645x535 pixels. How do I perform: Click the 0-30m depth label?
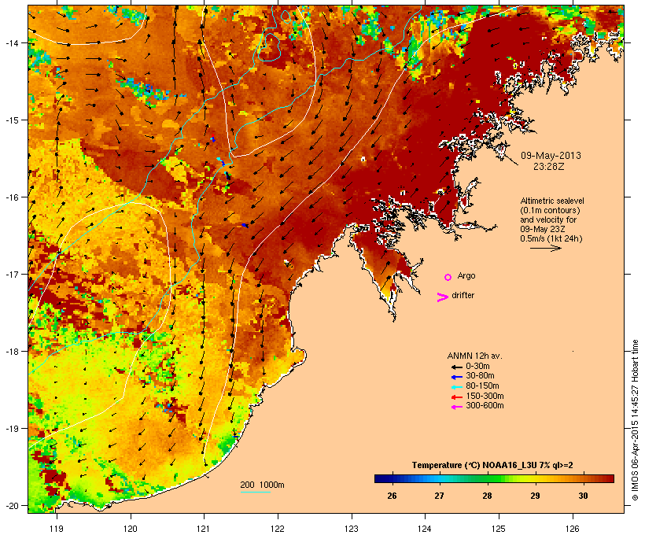[x=477, y=367]
